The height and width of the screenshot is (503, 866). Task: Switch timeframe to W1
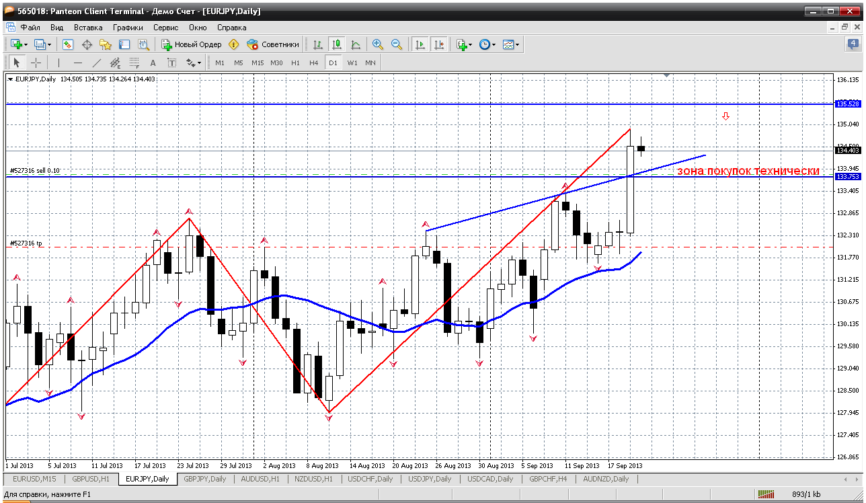click(352, 63)
